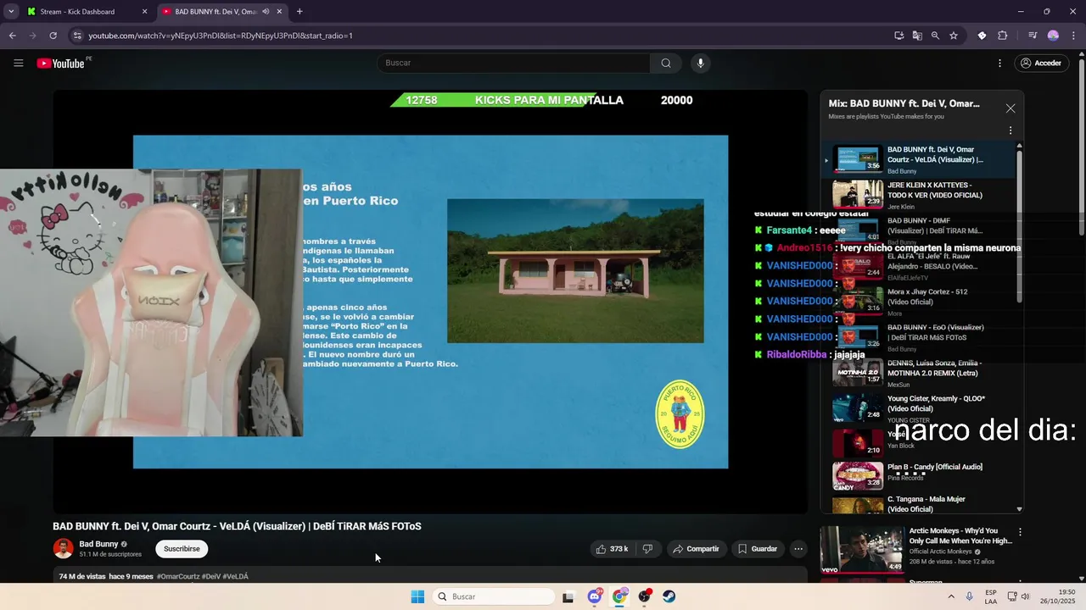Save the video with Guardar
This screenshot has height=610, width=1086.
tap(758, 549)
